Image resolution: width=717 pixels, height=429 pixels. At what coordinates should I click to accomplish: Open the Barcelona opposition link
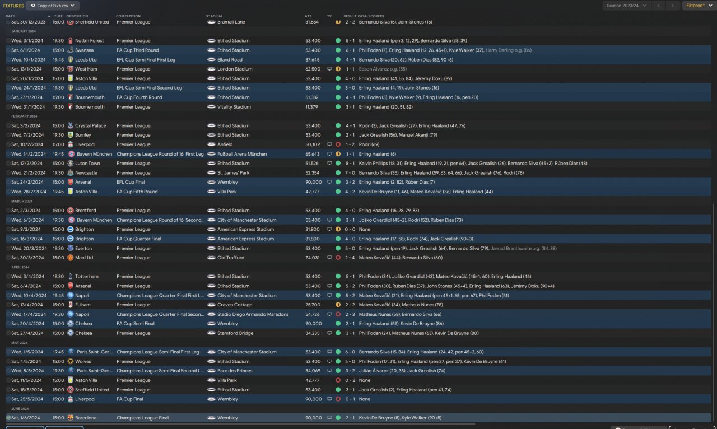point(86,418)
